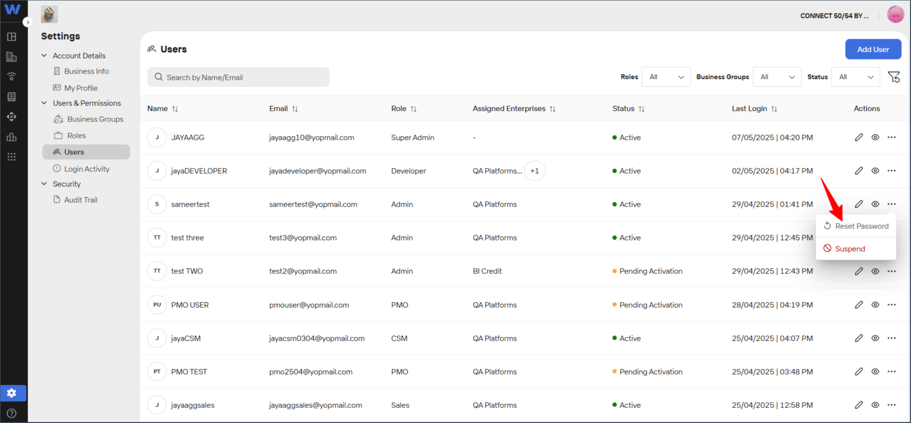The width and height of the screenshot is (911, 423).
Task: Open the Business Groups filter dropdown
Action: point(777,77)
